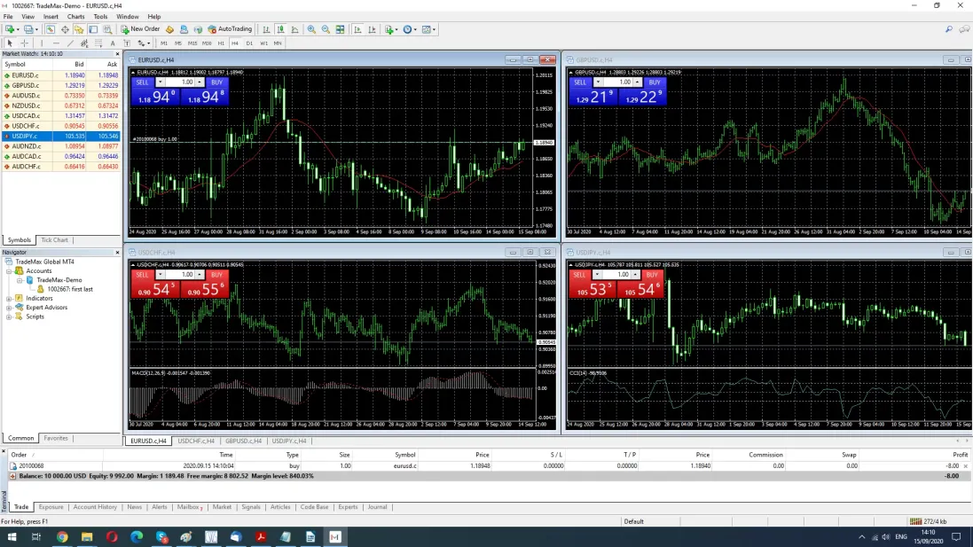
Task: Switch timeframe to D1
Action: coord(249,43)
